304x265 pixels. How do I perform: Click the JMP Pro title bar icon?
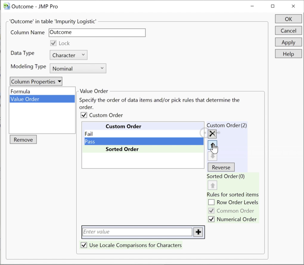(7, 6)
